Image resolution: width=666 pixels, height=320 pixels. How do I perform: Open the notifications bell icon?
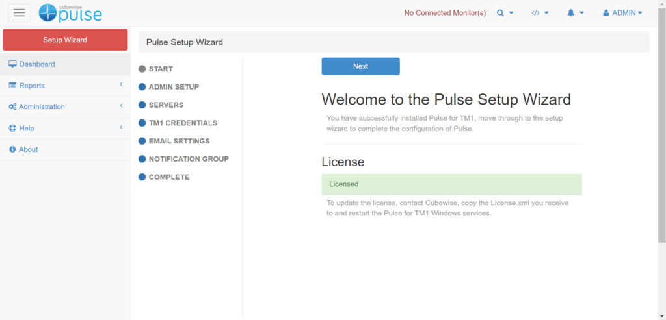pos(575,13)
